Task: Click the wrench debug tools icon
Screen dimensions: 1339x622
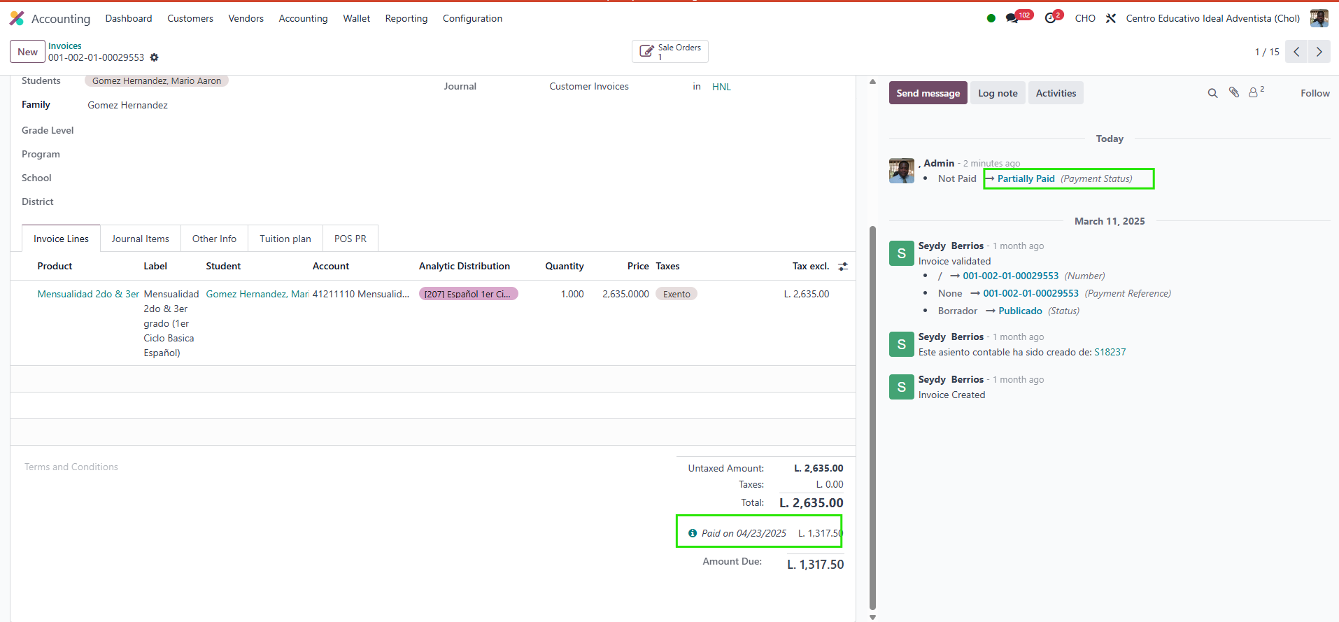Action: 1111,18
